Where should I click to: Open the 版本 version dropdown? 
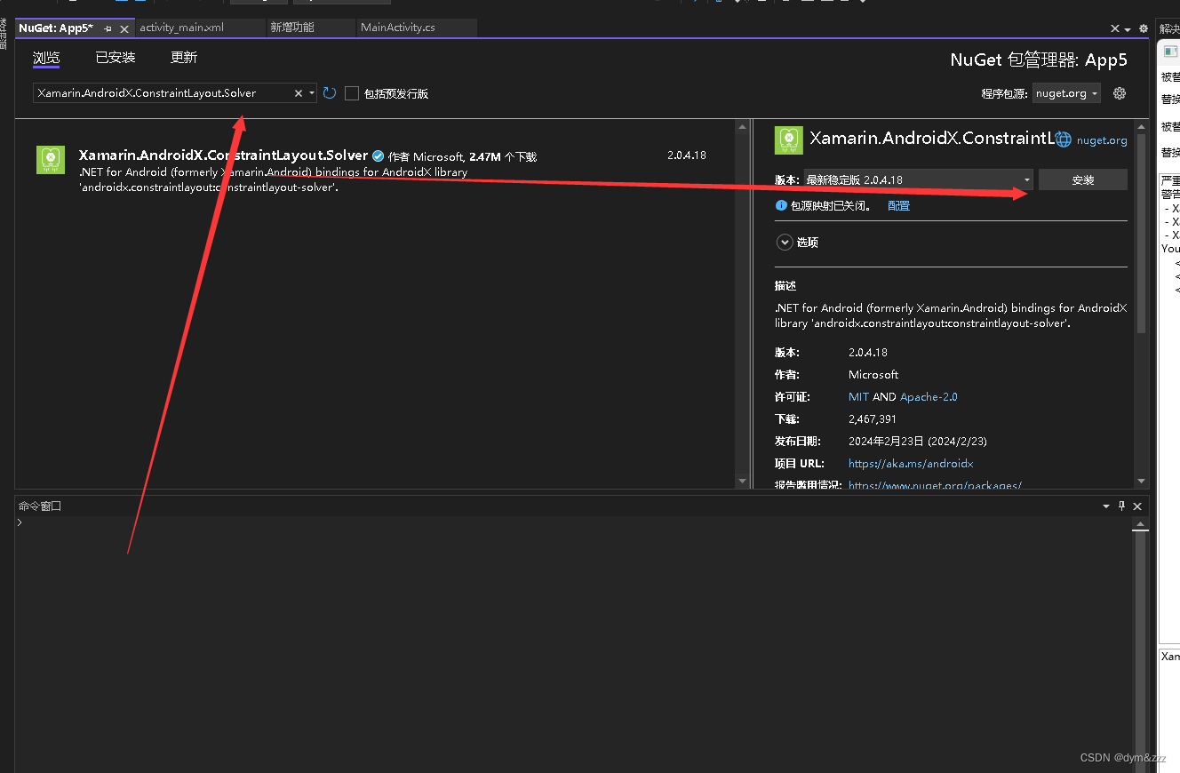pos(919,179)
